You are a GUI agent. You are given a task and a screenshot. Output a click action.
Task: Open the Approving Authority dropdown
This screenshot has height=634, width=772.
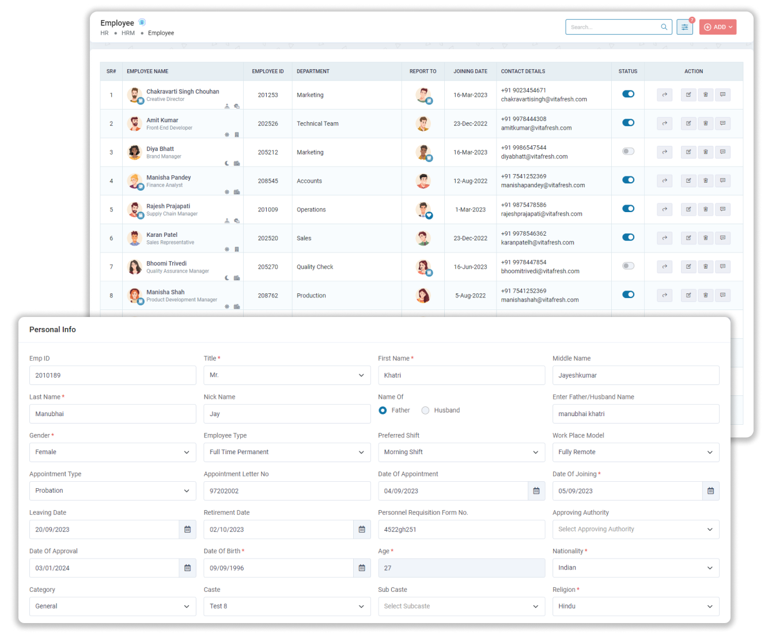[635, 530]
